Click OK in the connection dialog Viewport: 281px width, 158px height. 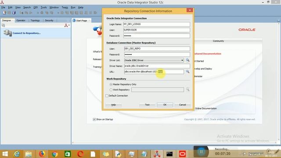pos(165,104)
